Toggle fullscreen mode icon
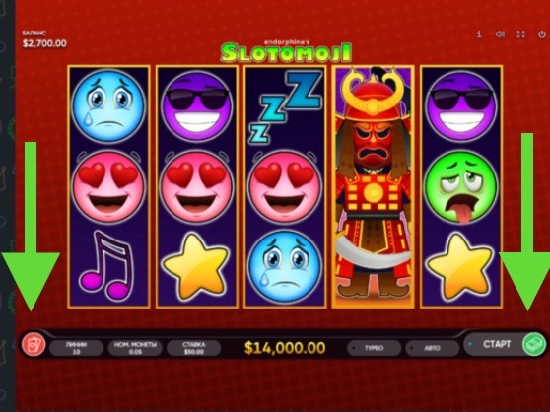The image size is (550, 412). 520,34
